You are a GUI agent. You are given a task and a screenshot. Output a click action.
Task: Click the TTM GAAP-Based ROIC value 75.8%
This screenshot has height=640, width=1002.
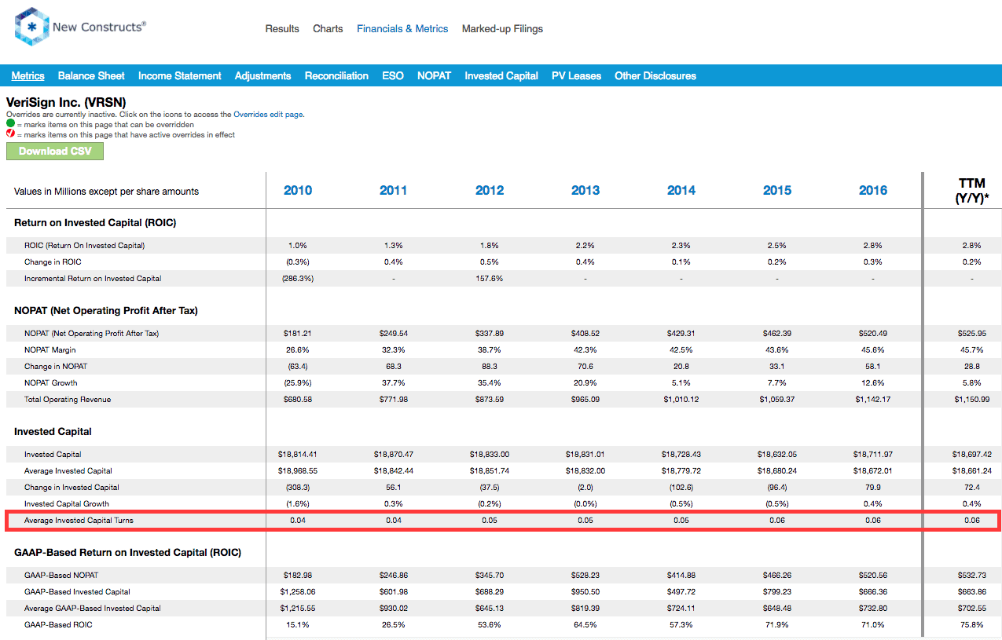pos(971,625)
